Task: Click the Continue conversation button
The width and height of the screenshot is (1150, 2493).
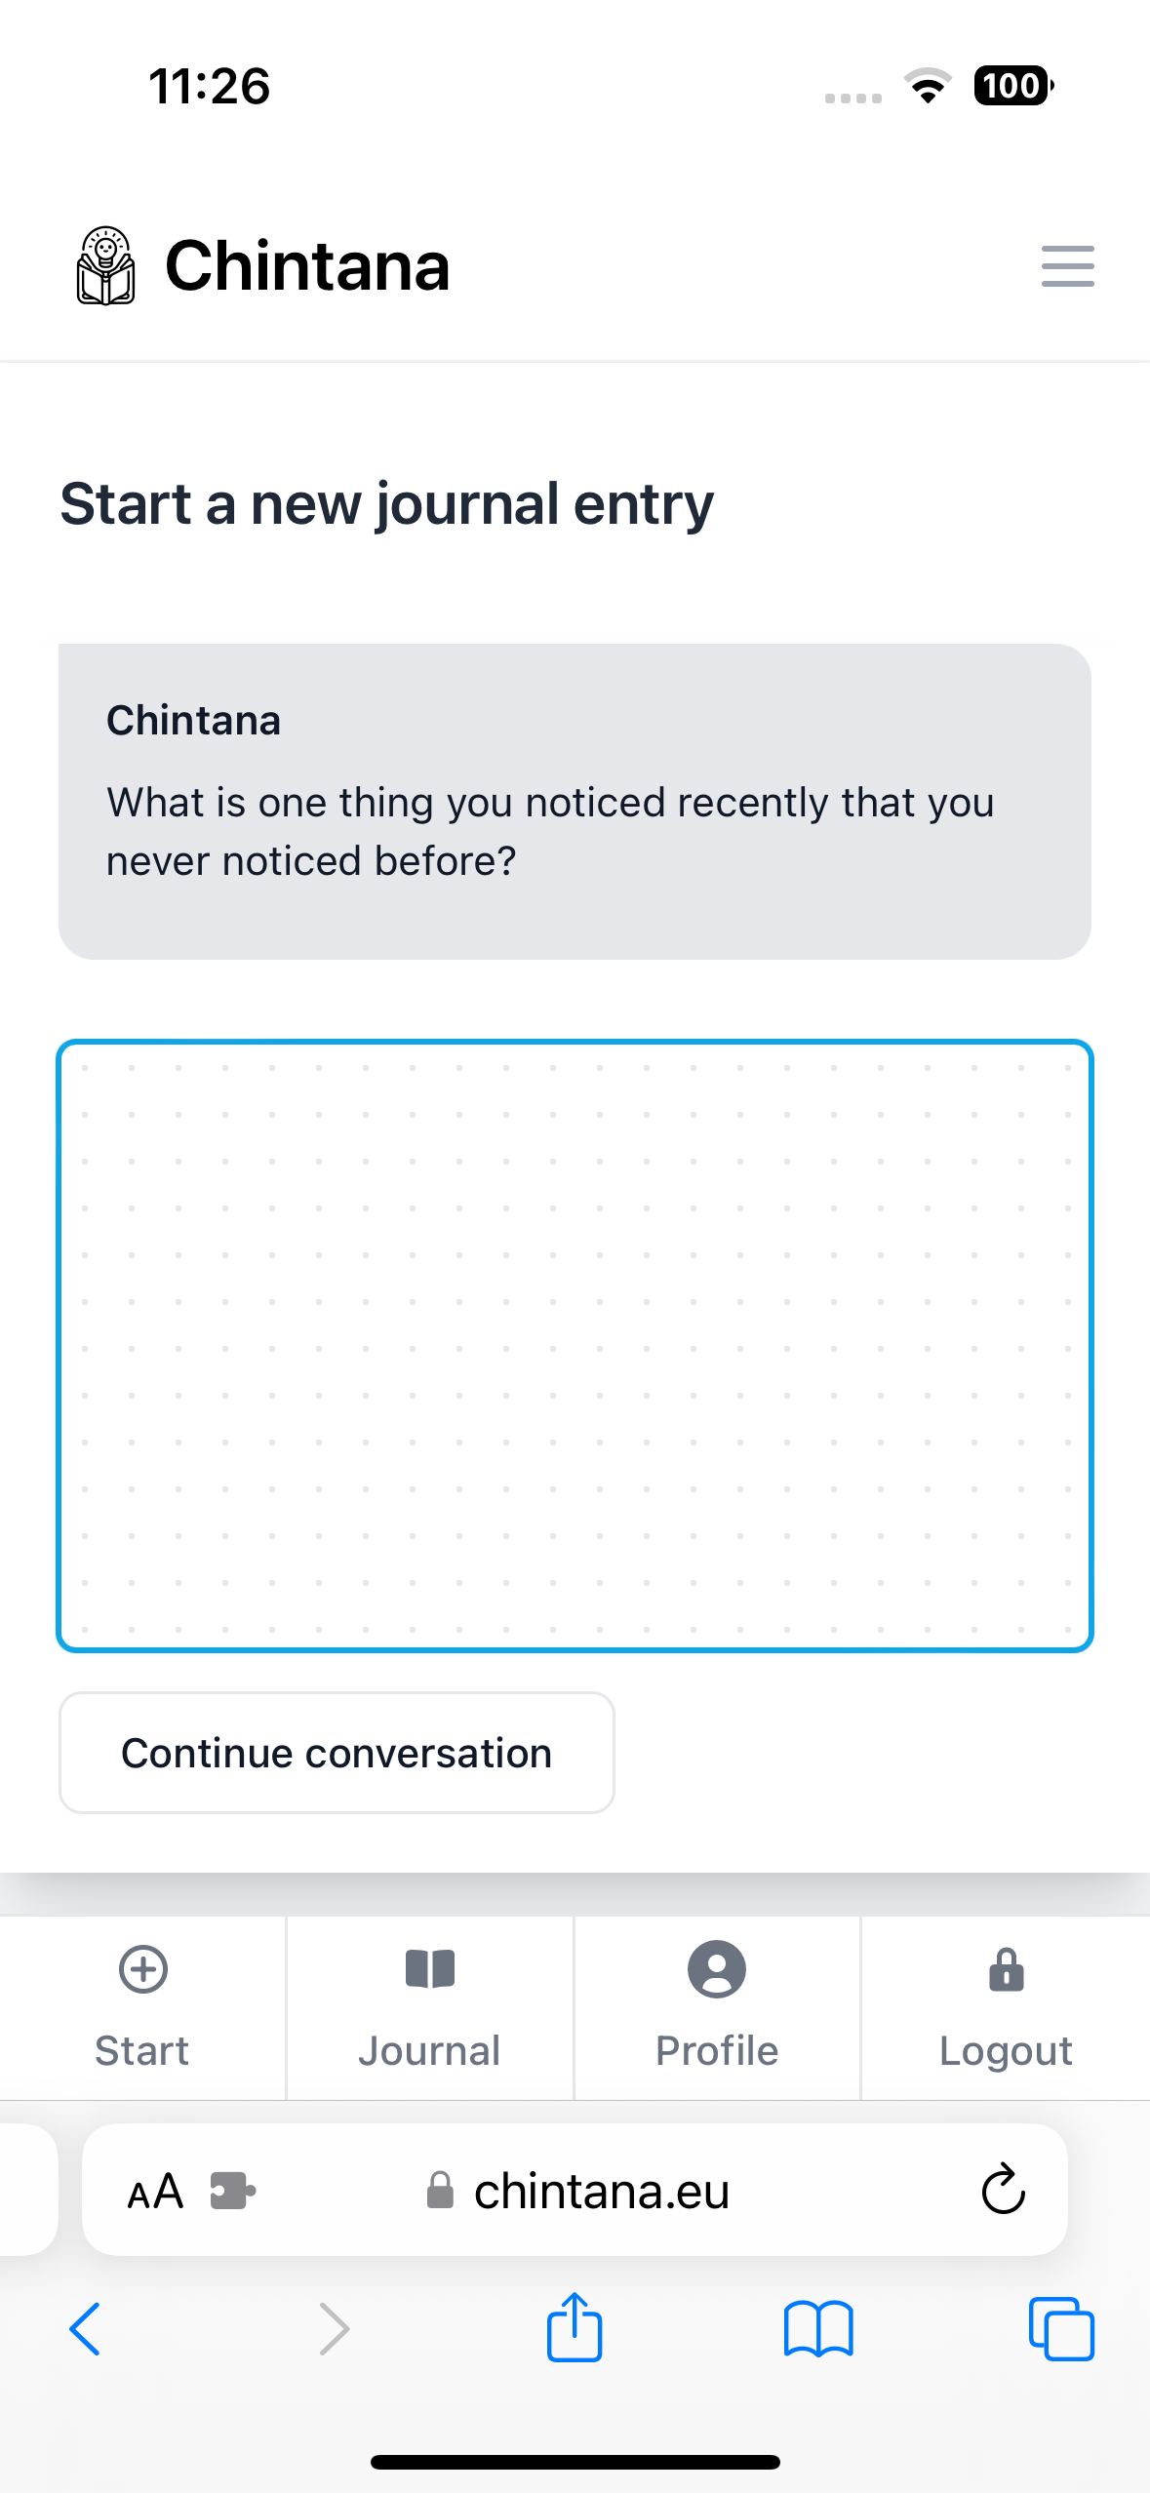Action: click(x=337, y=1753)
